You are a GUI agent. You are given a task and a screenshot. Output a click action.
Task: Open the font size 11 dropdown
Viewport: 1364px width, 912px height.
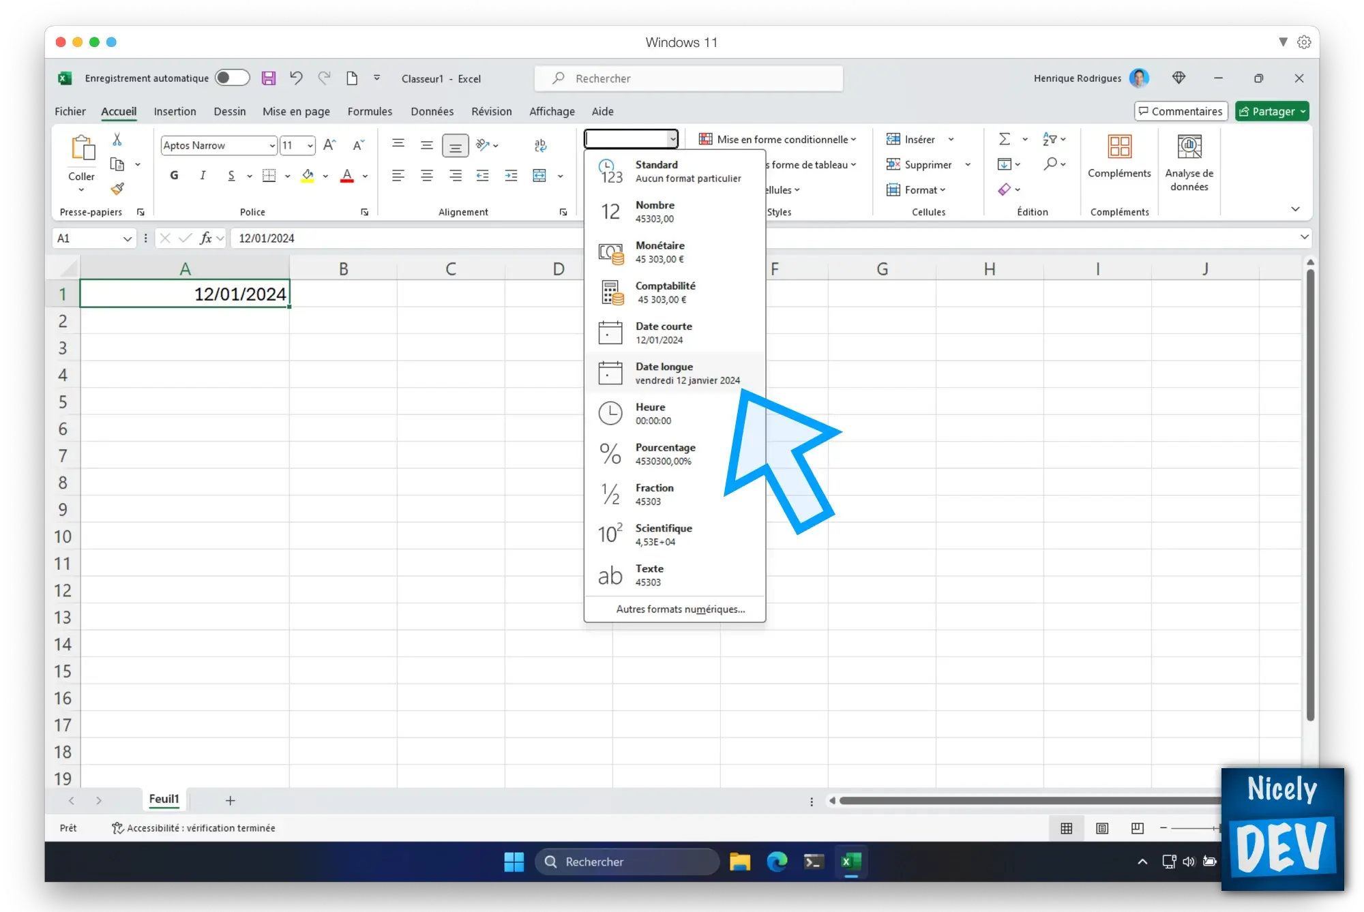310,145
